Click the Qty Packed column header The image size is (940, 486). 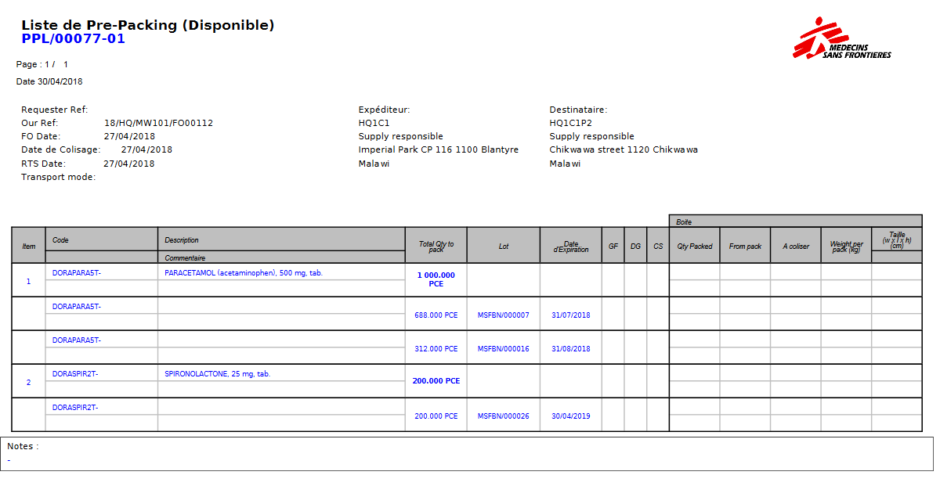695,247
